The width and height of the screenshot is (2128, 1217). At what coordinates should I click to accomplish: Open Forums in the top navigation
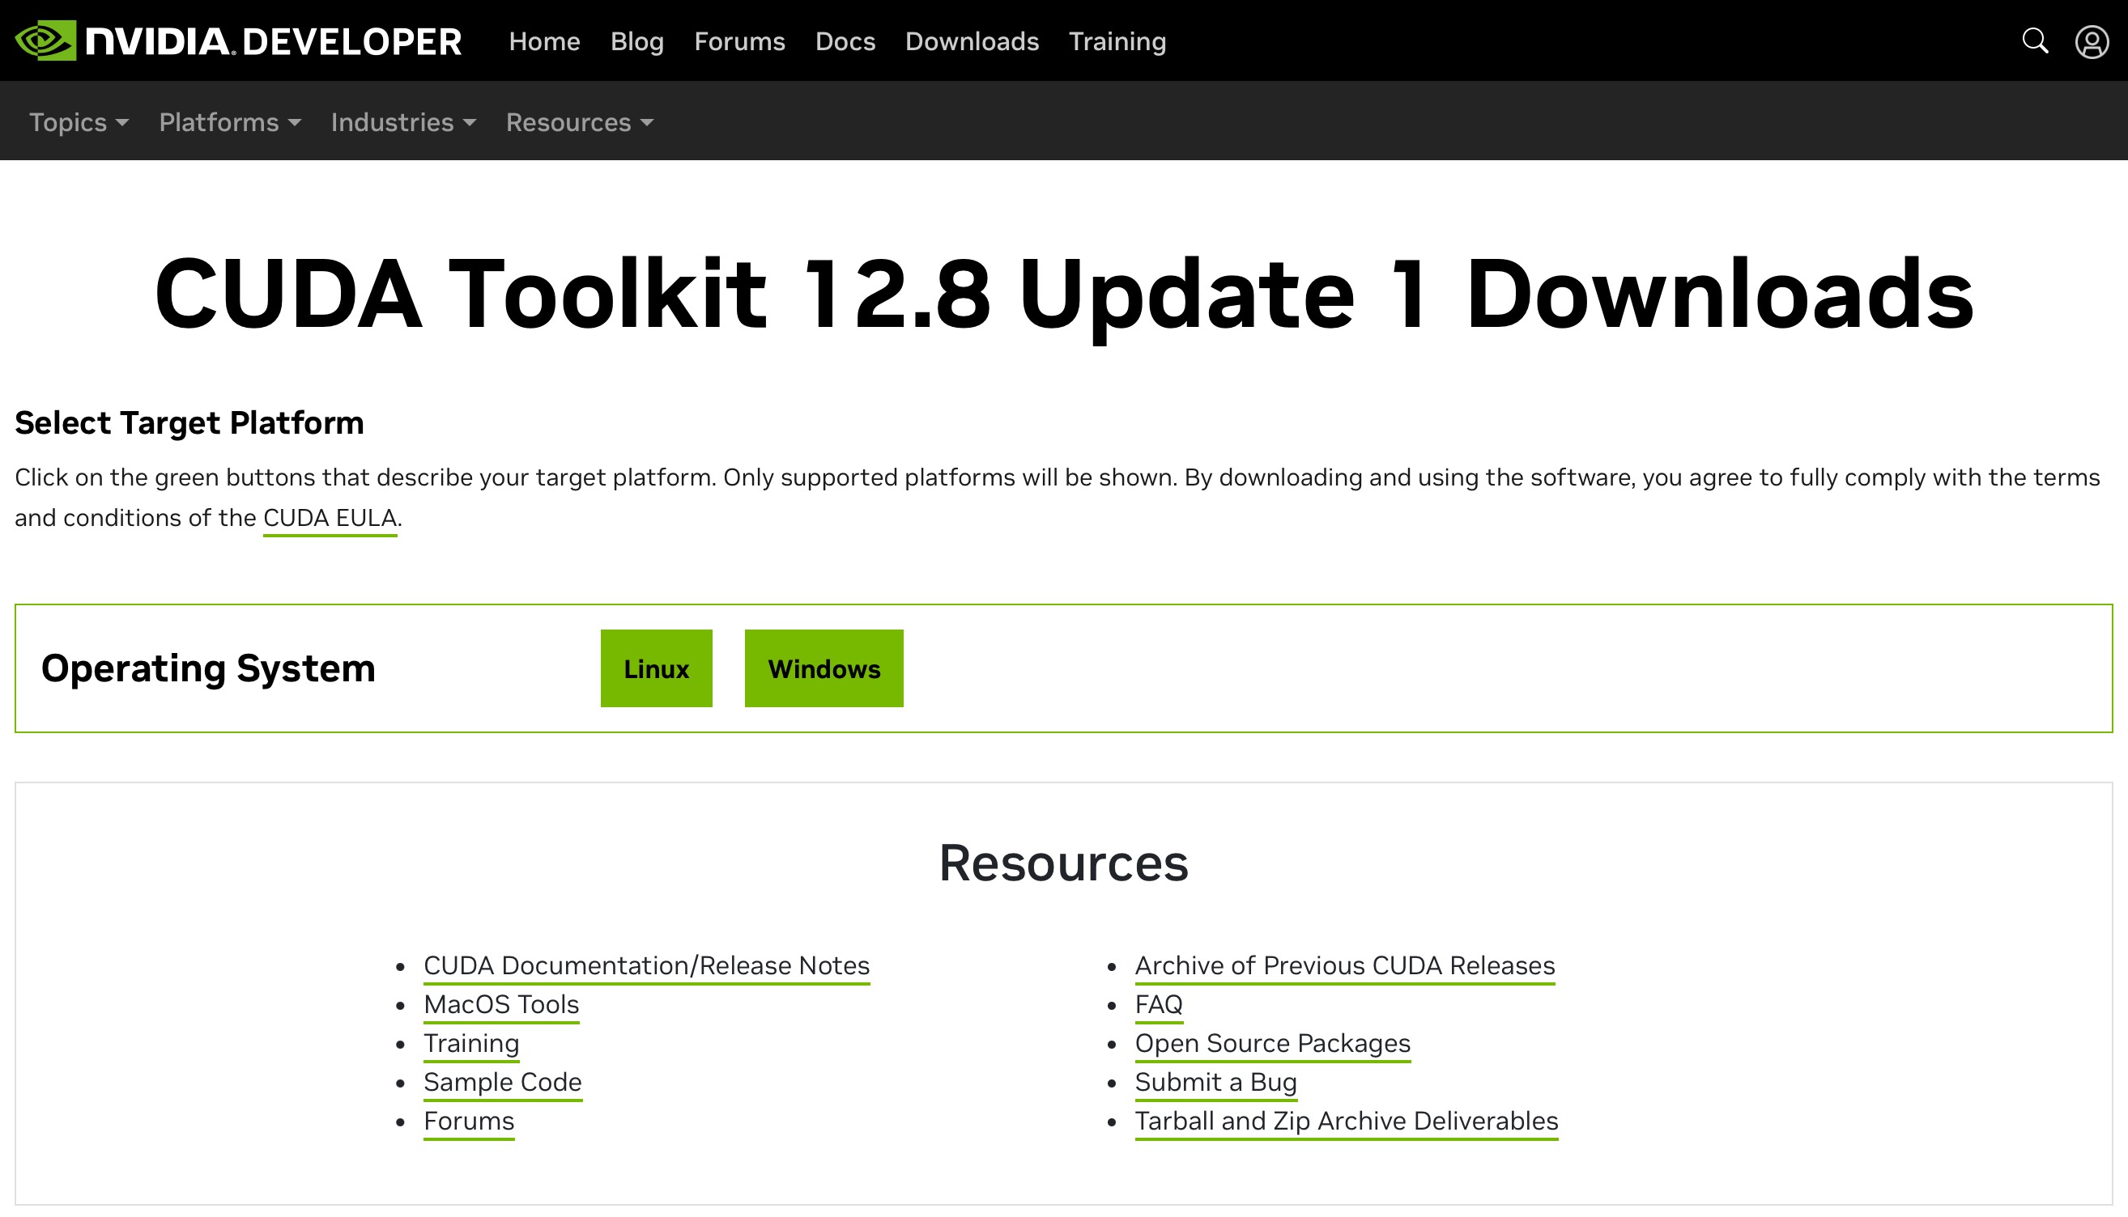(x=739, y=41)
